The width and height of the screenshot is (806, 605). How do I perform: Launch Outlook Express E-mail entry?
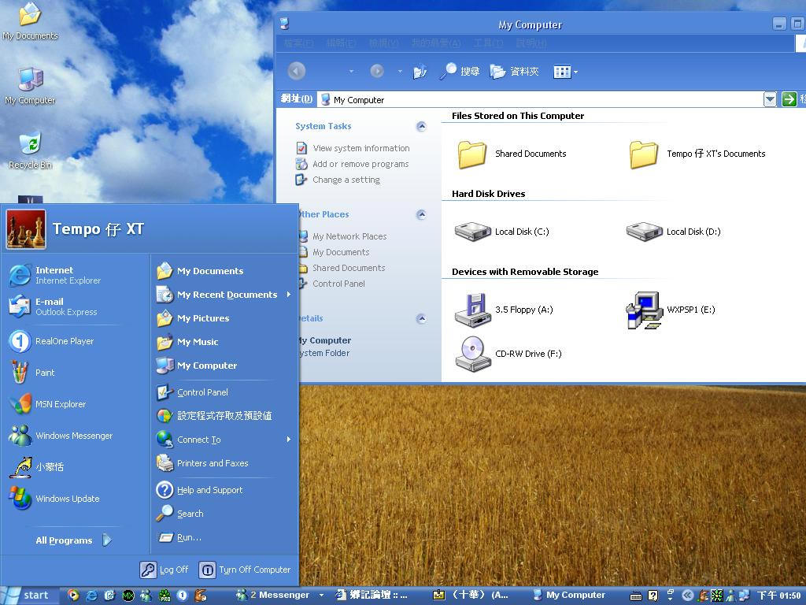pyautogui.click(x=54, y=306)
